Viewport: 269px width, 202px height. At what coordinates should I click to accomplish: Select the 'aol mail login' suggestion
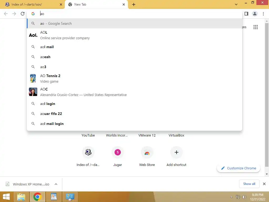click(x=134, y=124)
